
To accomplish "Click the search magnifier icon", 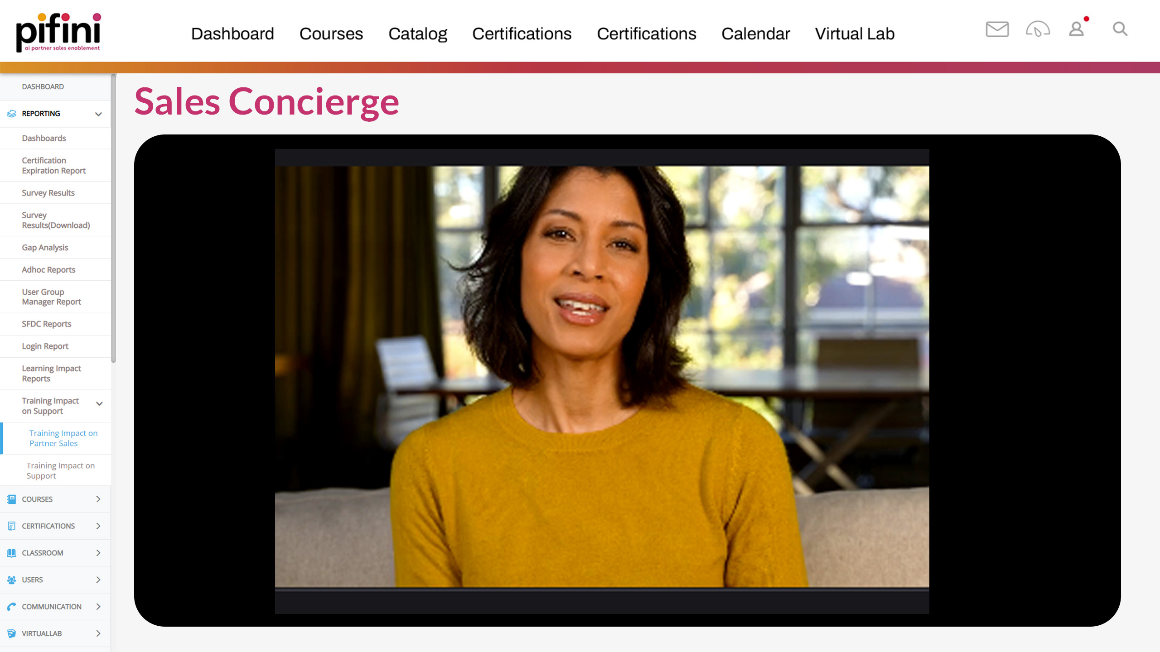I will [x=1120, y=29].
